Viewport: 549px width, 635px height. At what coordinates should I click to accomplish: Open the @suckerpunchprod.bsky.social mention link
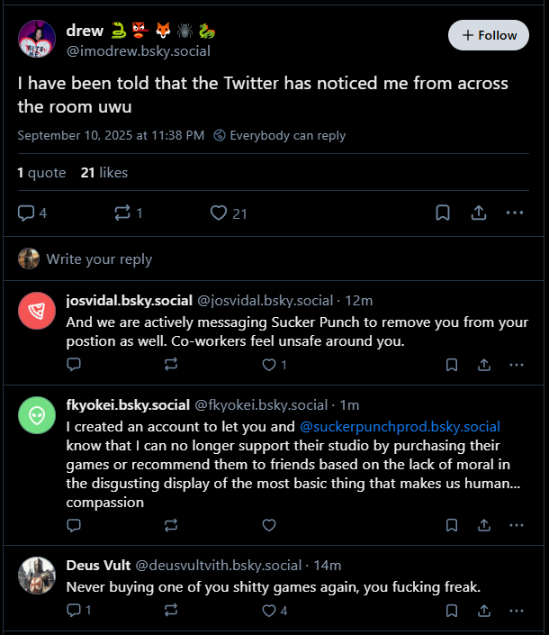click(400, 426)
